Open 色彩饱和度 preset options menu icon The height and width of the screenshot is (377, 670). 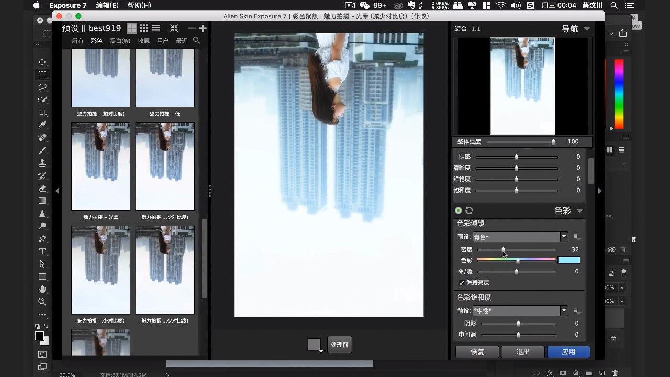coord(576,311)
